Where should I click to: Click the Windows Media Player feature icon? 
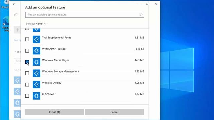pyautogui.click(x=36, y=62)
